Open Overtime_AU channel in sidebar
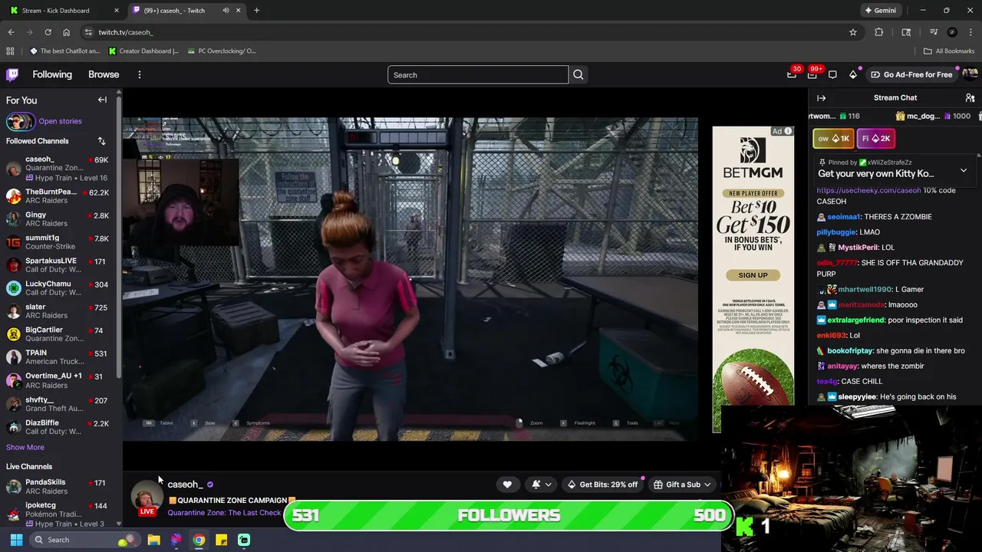Image resolution: width=982 pixels, height=552 pixels. 58,380
